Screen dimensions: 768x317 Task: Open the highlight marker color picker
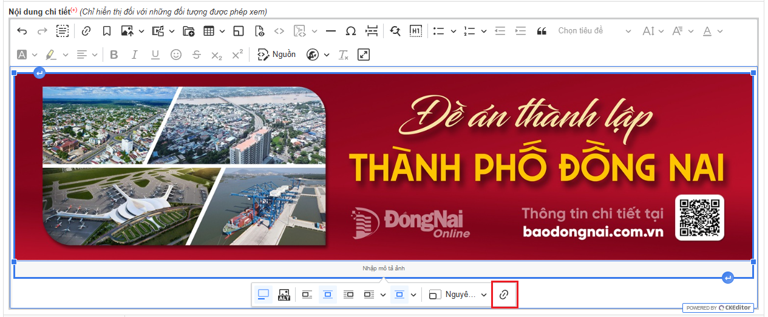[66, 55]
